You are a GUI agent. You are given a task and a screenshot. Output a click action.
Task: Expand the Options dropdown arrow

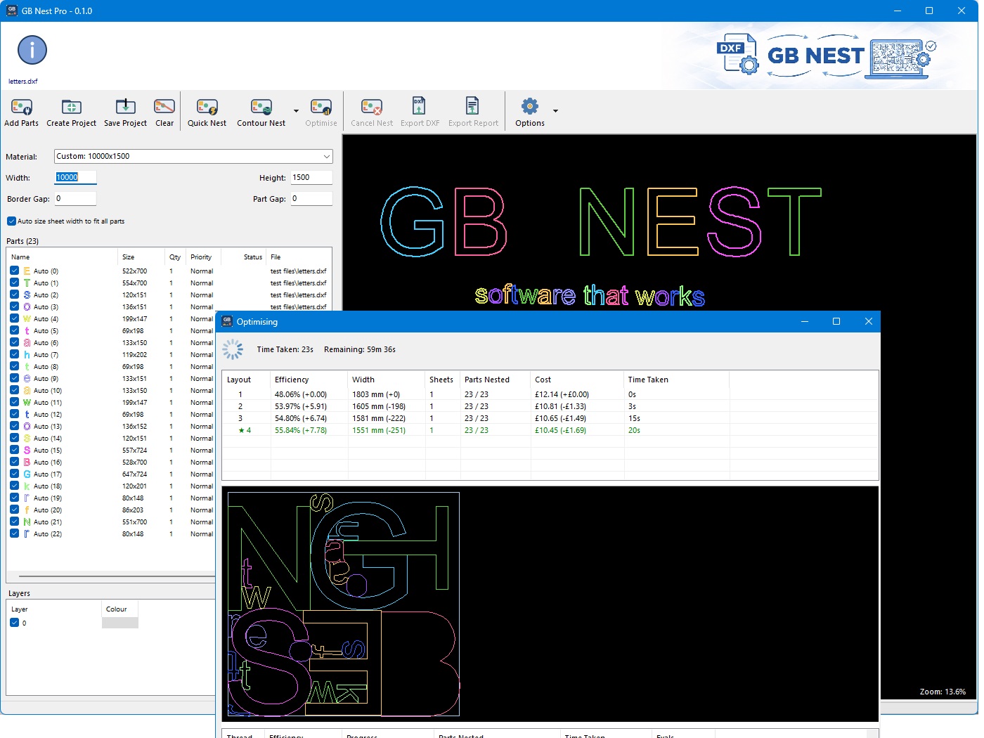click(555, 111)
